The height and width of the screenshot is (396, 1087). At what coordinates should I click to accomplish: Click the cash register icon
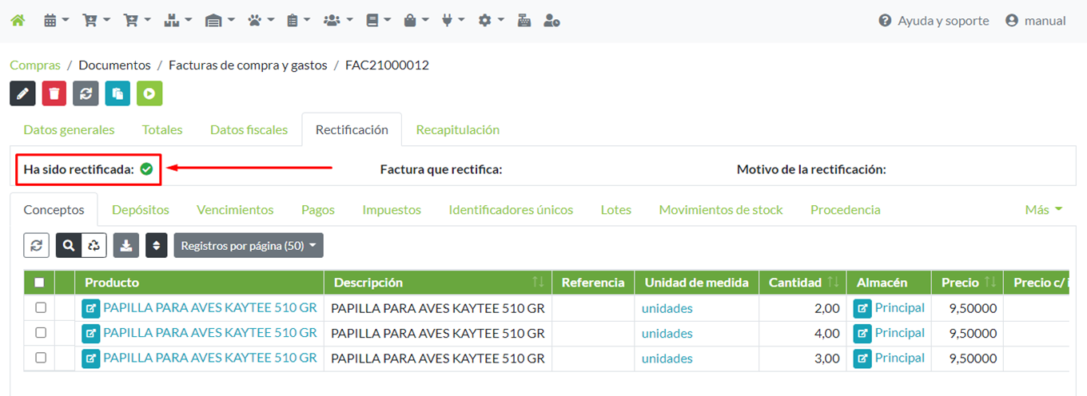click(524, 21)
